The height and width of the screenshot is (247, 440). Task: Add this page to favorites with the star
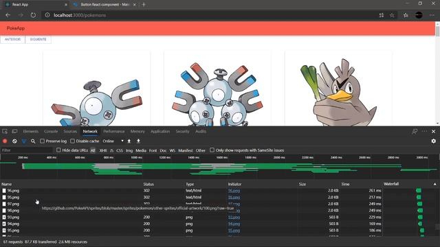point(392,15)
